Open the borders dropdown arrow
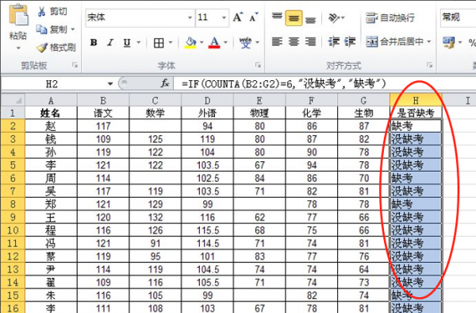This screenshot has width=476, height=313. pos(171,42)
